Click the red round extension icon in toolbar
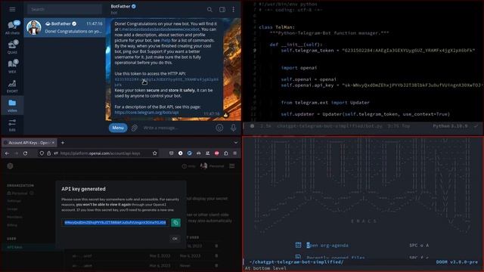The image size is (484, 272). pos(217,153)
